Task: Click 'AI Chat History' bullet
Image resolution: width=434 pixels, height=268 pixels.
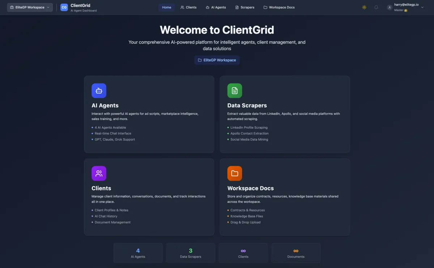Action: (x=106, y=216)
